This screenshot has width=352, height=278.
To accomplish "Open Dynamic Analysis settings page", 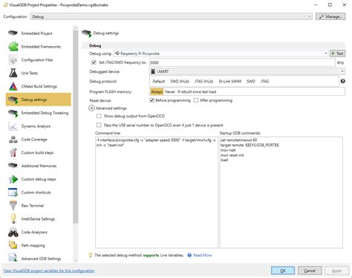I will pos(39,126).
